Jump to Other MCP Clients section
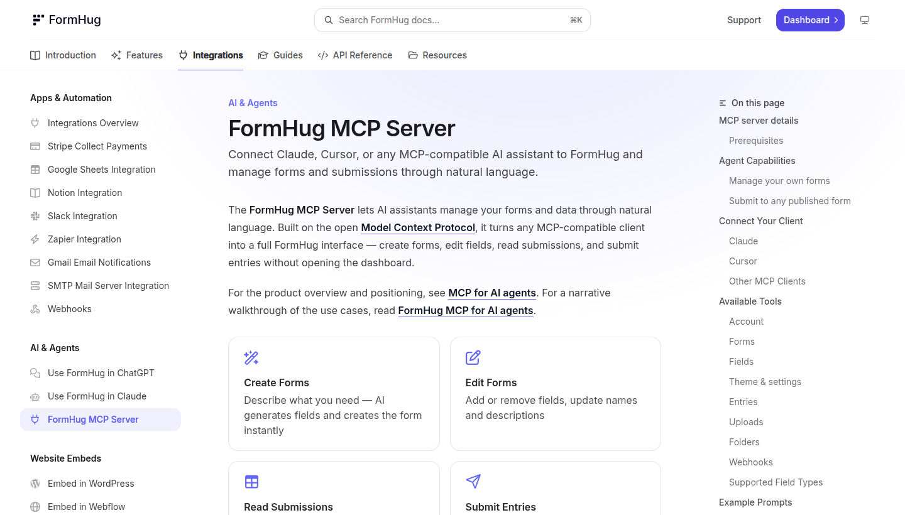This screenshot has height=515, width=905. (x=767, y=281)
